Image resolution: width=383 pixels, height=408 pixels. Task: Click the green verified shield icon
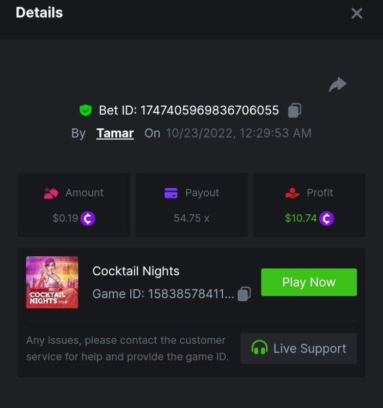(86, 110)
